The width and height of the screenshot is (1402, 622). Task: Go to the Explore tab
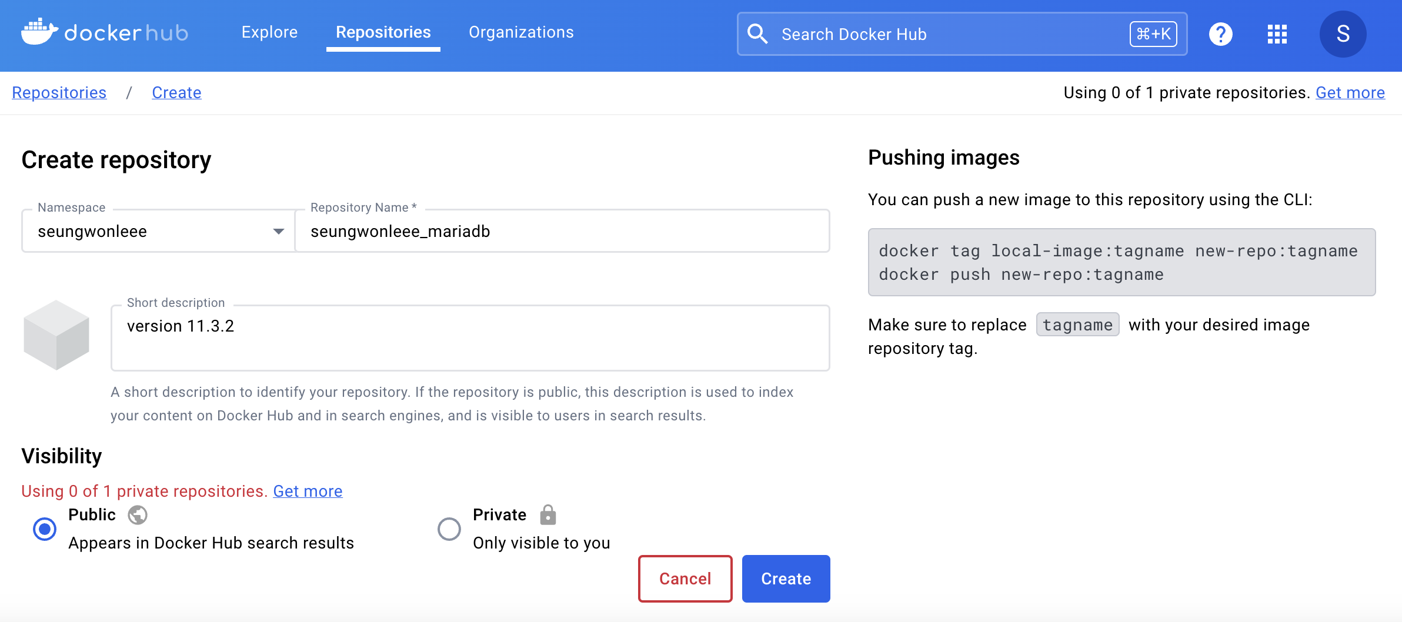coord(269,32)
